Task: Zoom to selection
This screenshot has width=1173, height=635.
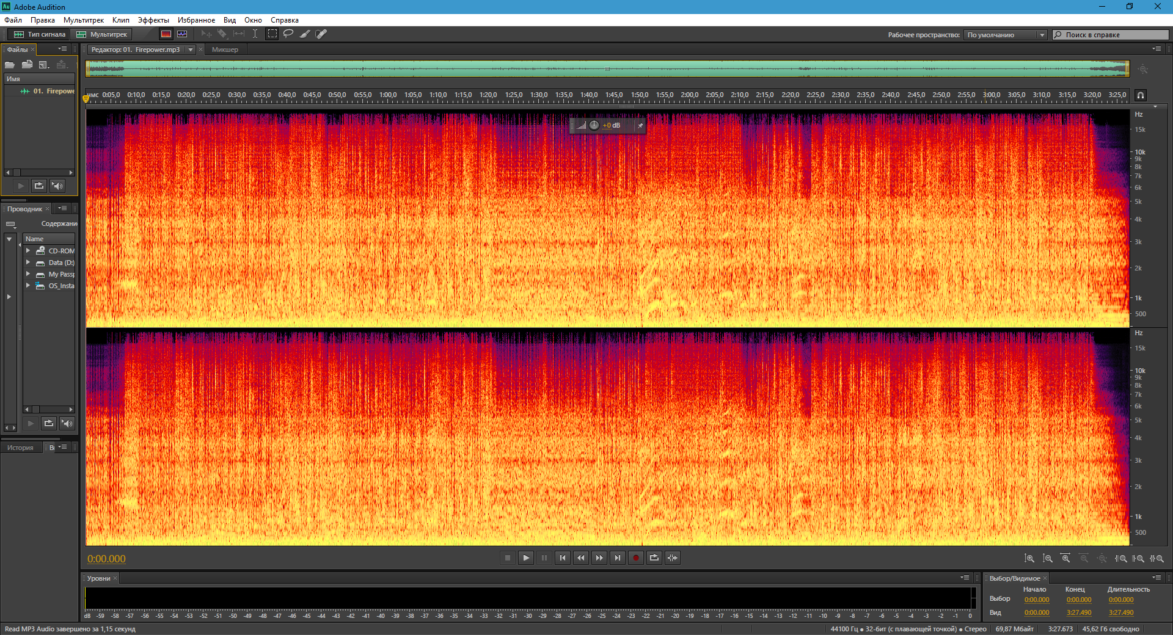Action: tap(1157, 558)
